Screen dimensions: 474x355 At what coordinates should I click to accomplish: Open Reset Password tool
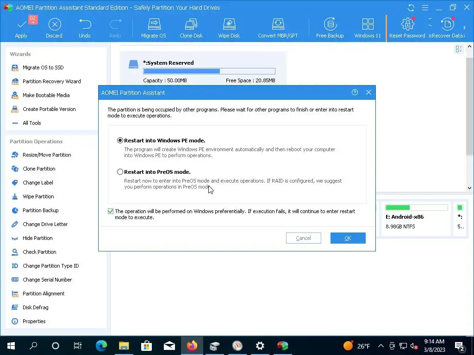(407, 28)
